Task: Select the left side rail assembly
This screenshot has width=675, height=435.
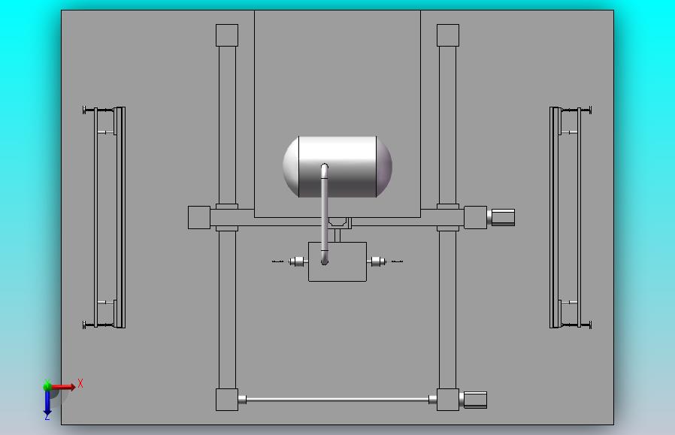Action: [x=104, y=217]
